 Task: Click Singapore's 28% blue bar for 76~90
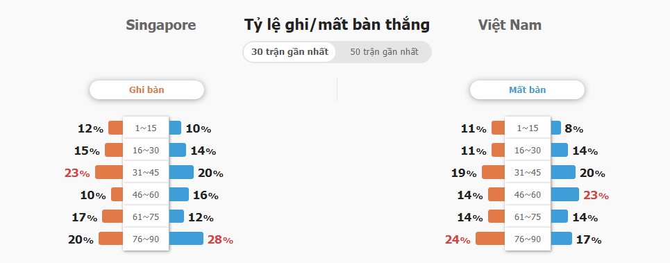pyautogui.click(x=186, y=238)
